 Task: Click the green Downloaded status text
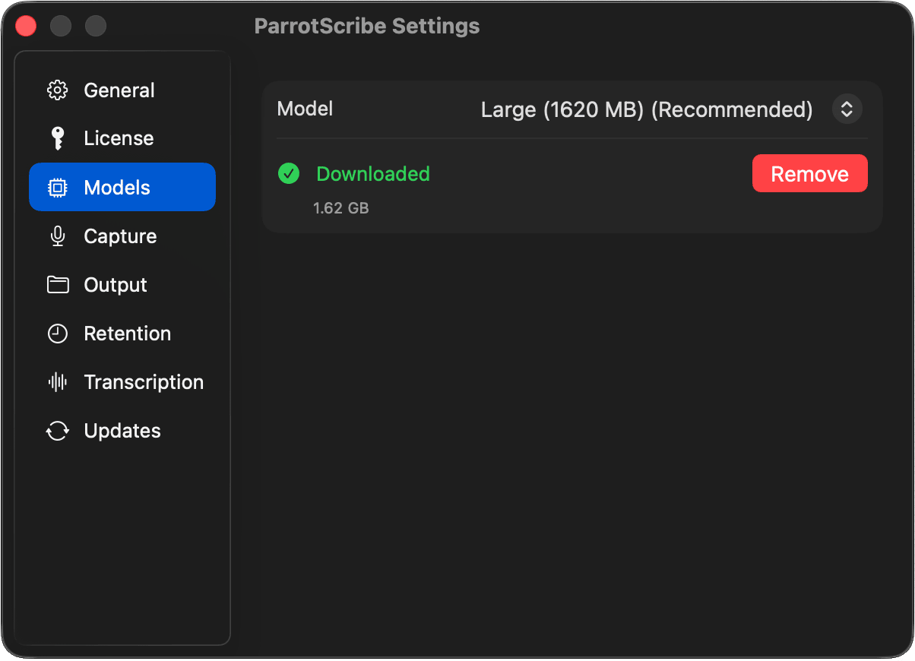click(x=373, y=174)
